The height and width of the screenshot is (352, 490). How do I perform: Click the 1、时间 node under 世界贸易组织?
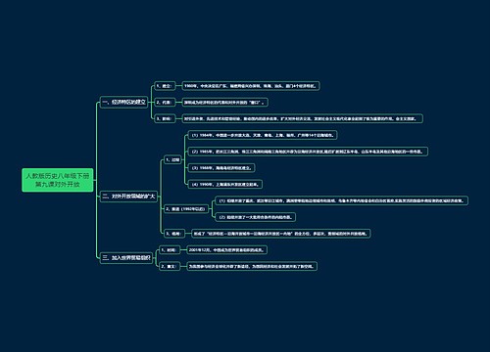pos(170,250)
